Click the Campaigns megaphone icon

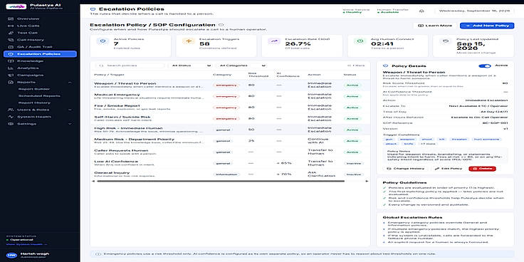pos(11,75)
